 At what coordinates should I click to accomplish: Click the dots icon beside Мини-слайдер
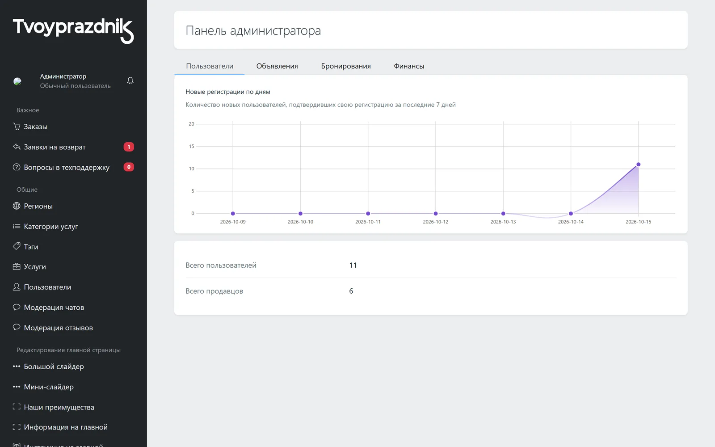coord(17,387)
